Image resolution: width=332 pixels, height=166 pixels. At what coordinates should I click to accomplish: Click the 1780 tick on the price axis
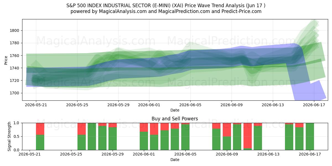[x=14, y=43]
